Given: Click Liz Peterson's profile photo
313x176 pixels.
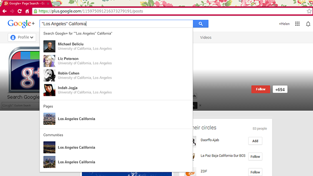Looking at the screenshot, I should coord(49,61).
